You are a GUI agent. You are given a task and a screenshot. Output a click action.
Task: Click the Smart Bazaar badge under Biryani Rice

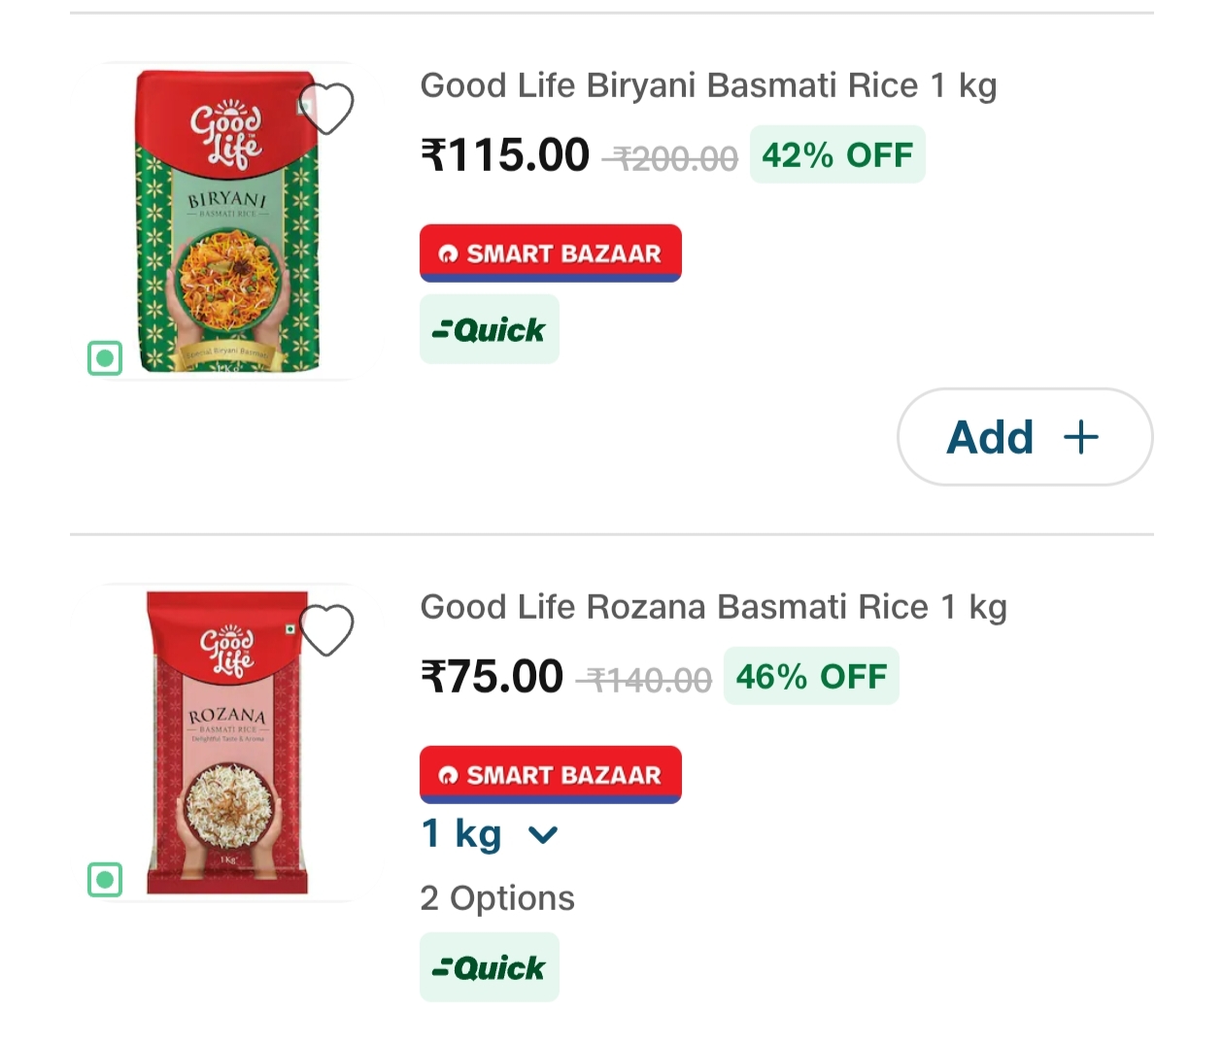pyautogui.click(x=550, y=253)
